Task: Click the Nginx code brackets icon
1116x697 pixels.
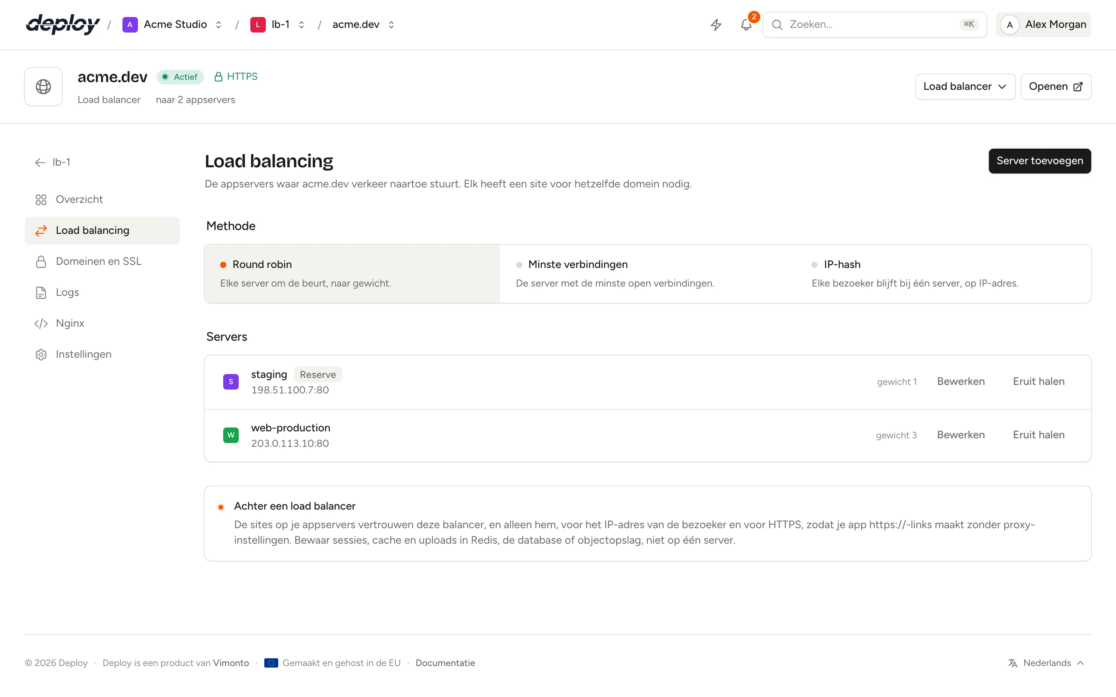Action: pyautogui.click(x=41, y=323)
